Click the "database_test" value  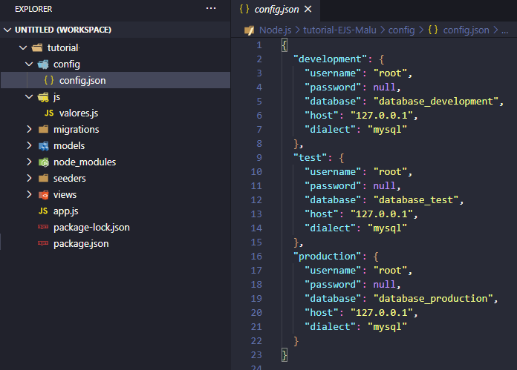pos(416,200)
